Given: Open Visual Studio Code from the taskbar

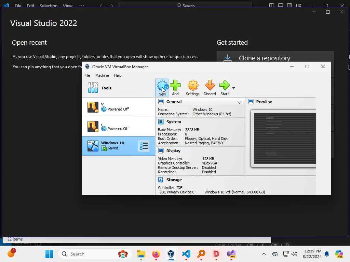Looking at the screenshot, I should (x=186, y=254).
